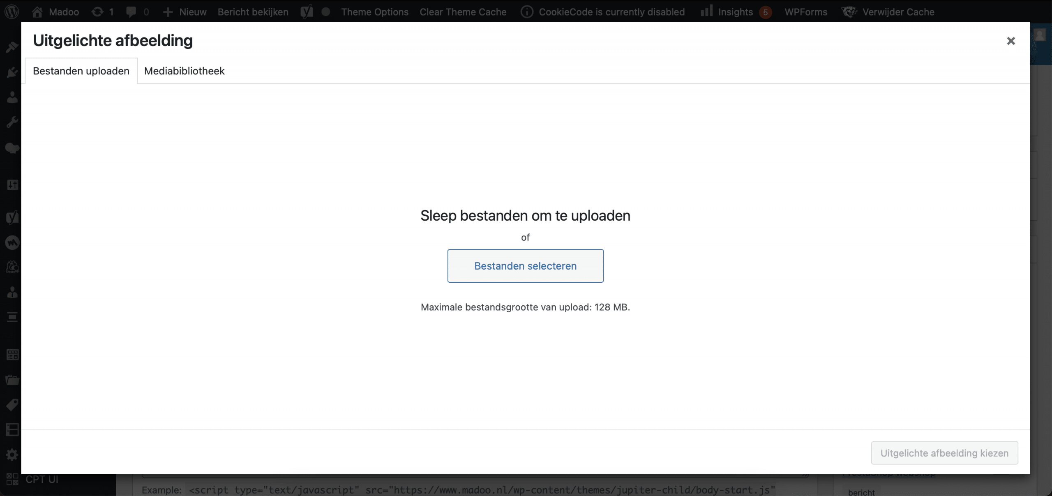Open the settings gear in sidebar
This screenshot has width=1052, height=496.
12,454
